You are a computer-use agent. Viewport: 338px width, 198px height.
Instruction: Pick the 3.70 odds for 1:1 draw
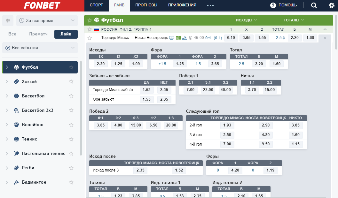(252, 90)
